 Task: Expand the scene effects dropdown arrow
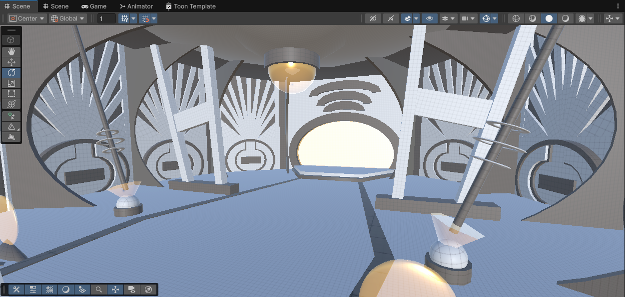point(416,18)
